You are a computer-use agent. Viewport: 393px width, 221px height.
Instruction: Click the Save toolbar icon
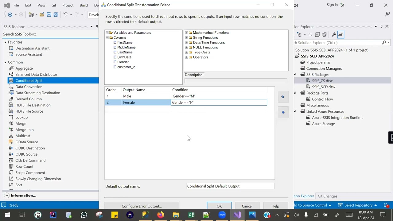coord(49,15)
